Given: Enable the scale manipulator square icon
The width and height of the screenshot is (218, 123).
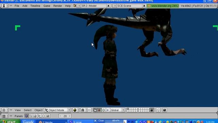Looking at the screenshot, I should (x=108, y=110).
